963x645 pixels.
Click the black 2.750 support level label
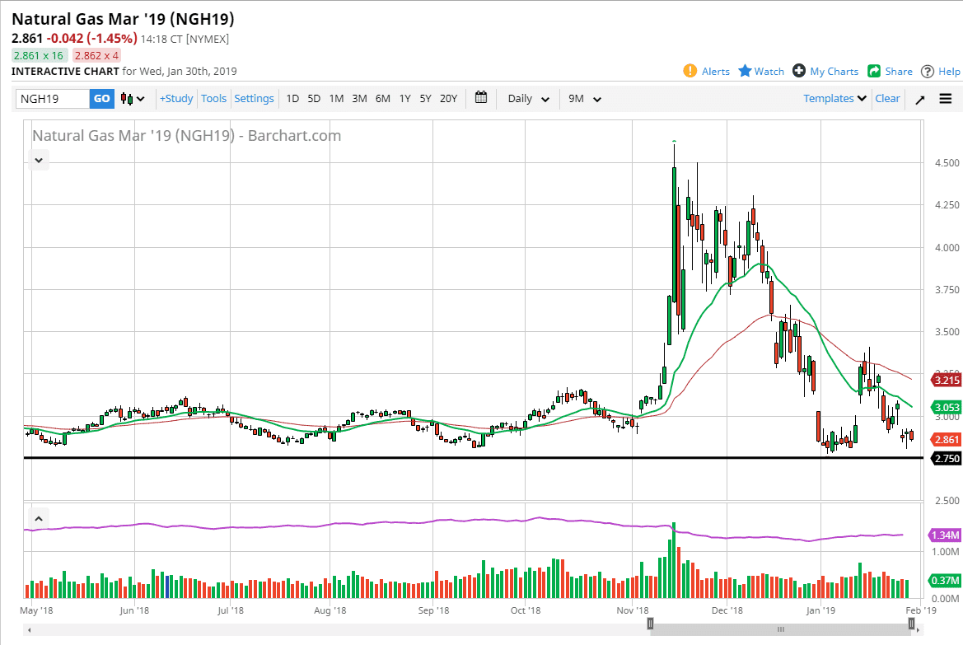coord(947,458)
